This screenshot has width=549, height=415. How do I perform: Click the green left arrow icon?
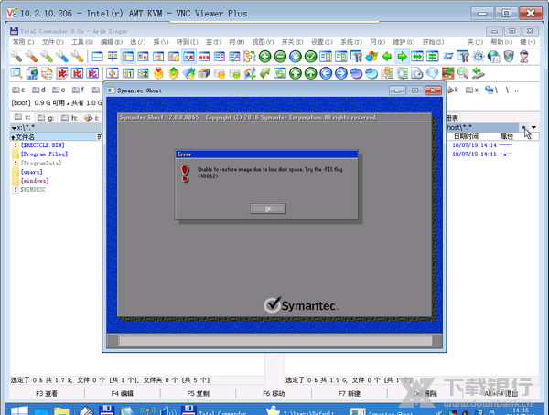tap(387, 57)
